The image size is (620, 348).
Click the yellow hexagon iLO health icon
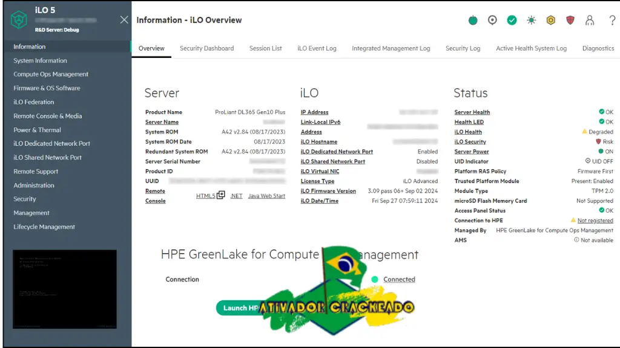point(551,20)
